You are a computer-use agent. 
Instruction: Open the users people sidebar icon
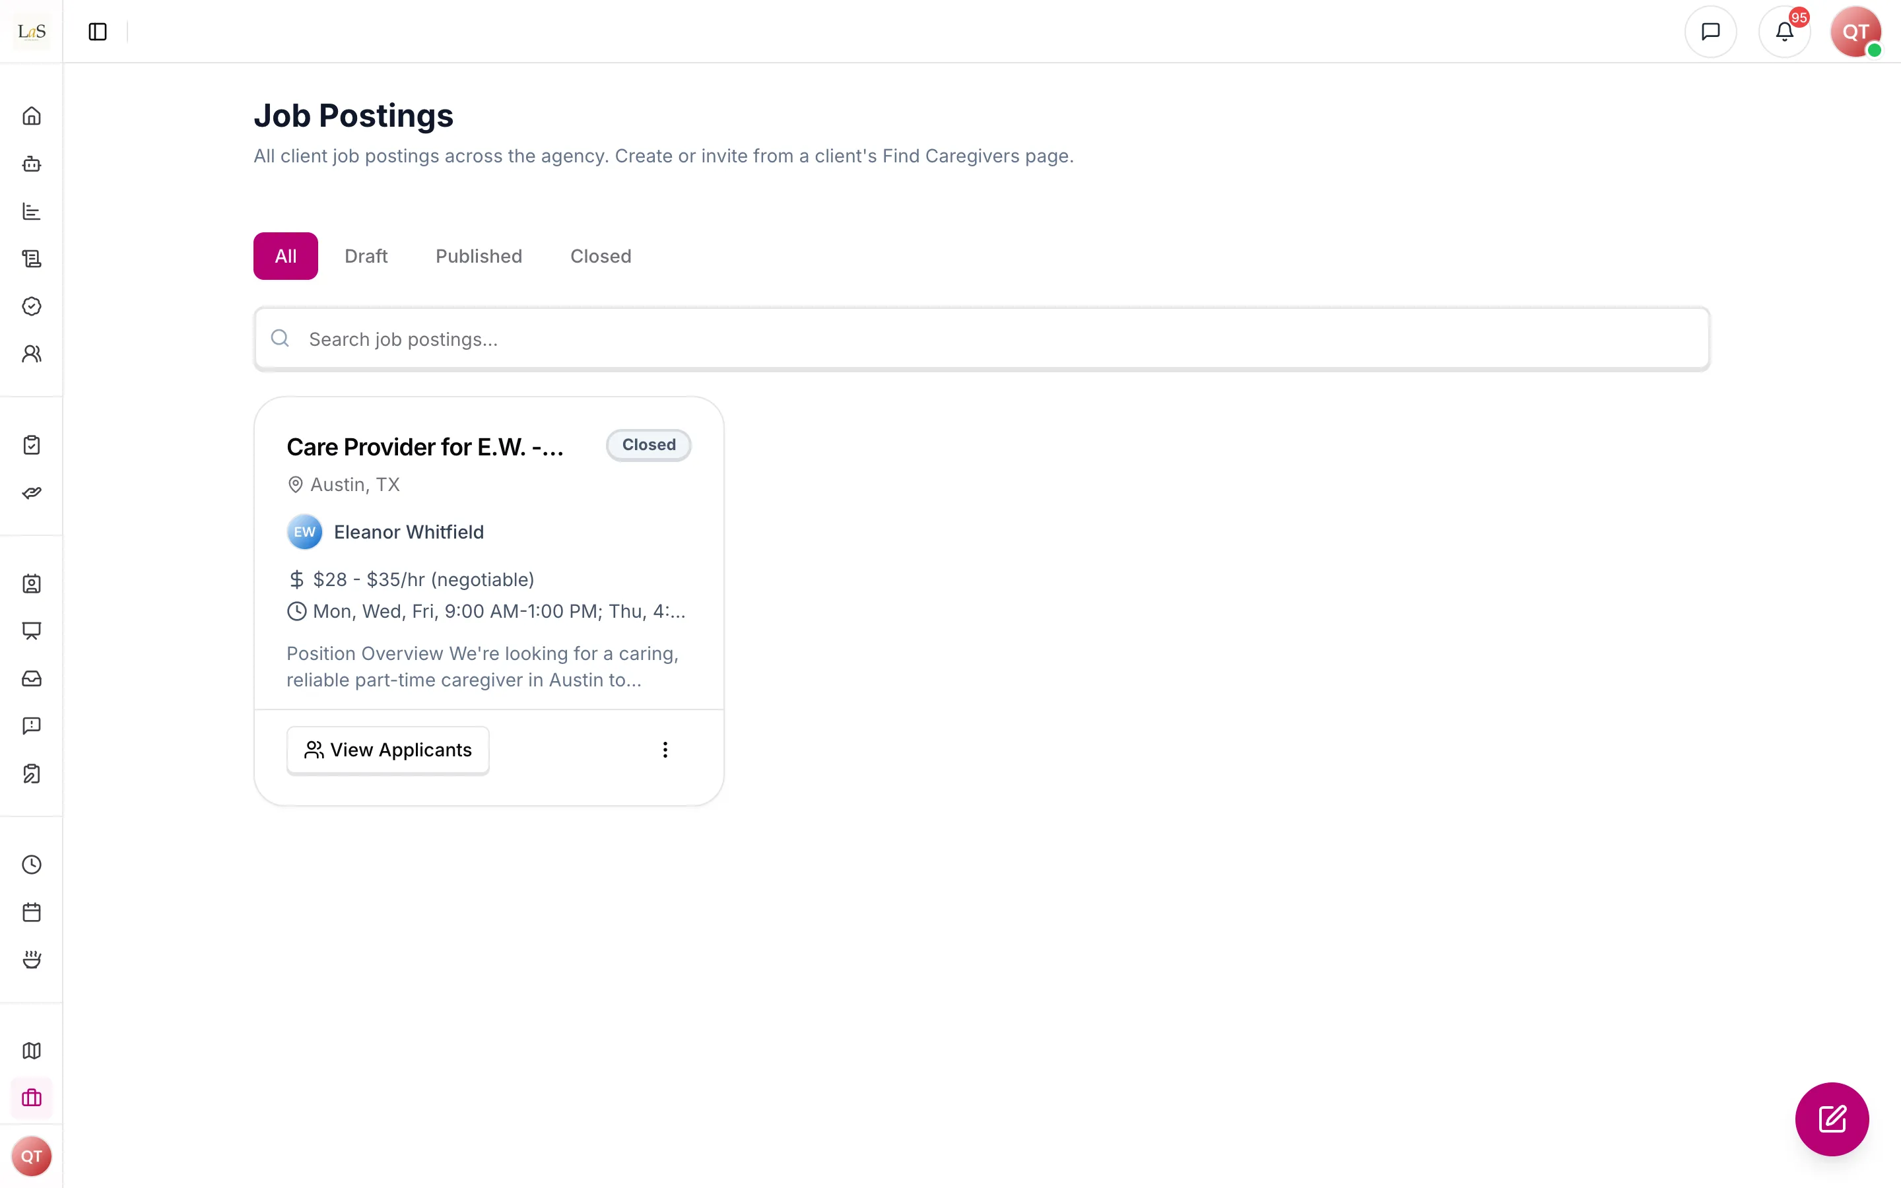(x=32, y=354)
